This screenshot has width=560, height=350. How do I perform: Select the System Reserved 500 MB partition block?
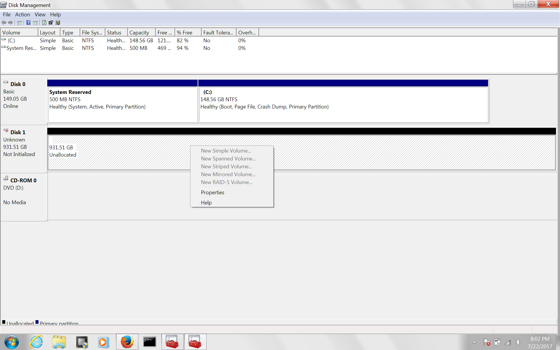[x=123, y=101]
